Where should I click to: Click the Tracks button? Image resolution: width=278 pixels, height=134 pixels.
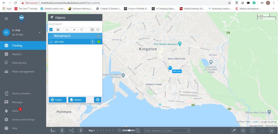pos(58,100)
